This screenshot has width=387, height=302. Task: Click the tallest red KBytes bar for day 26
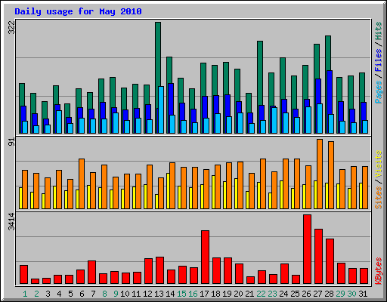click(x=308, y=249)
